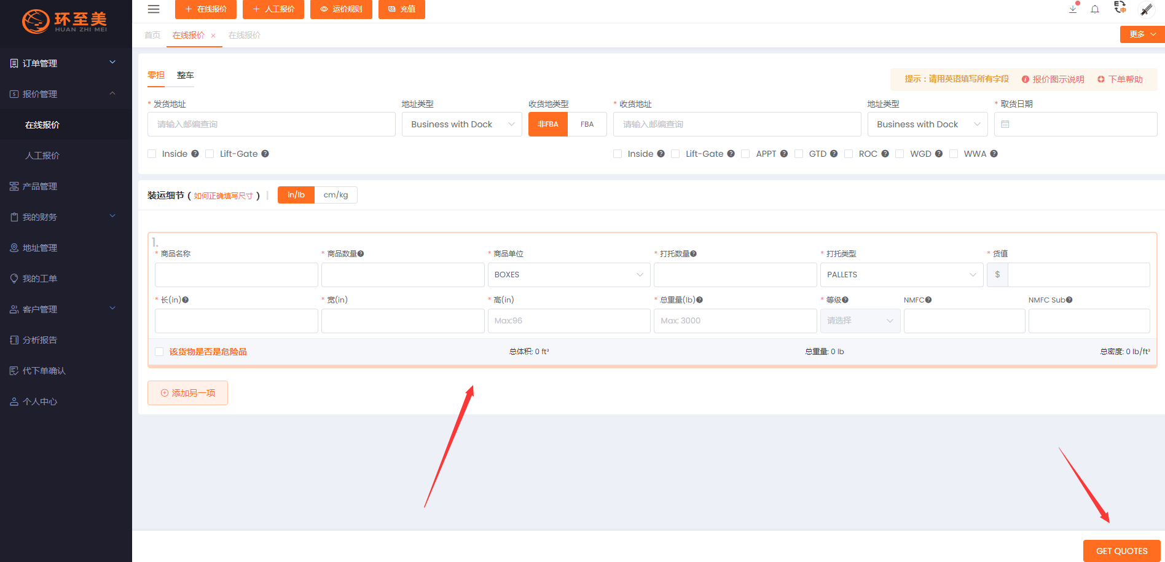Switch units to cm/kg
1165x562 pixels.
[x=335, y=195]
